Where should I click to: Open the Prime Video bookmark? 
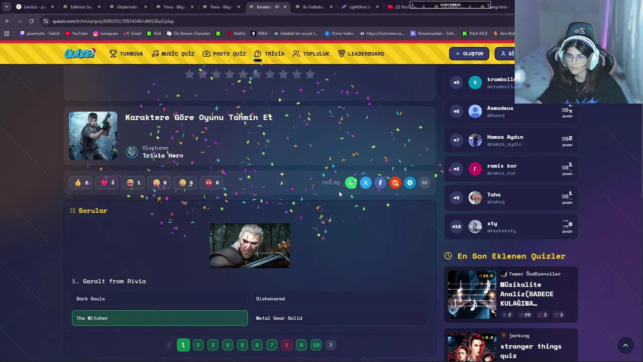point(339,34)
